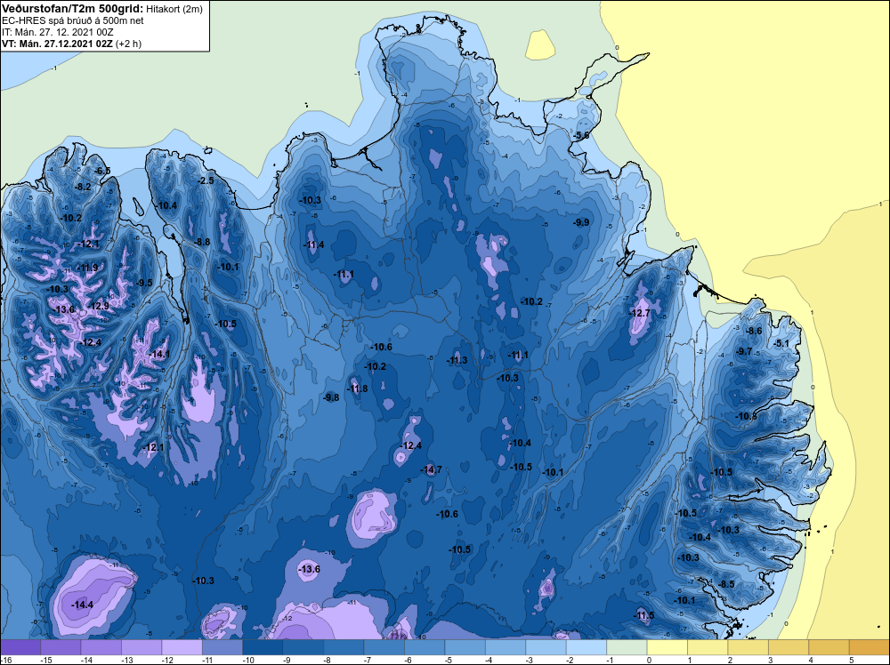Select the legend swatch between 4 and 5

[x=829, y=647]
